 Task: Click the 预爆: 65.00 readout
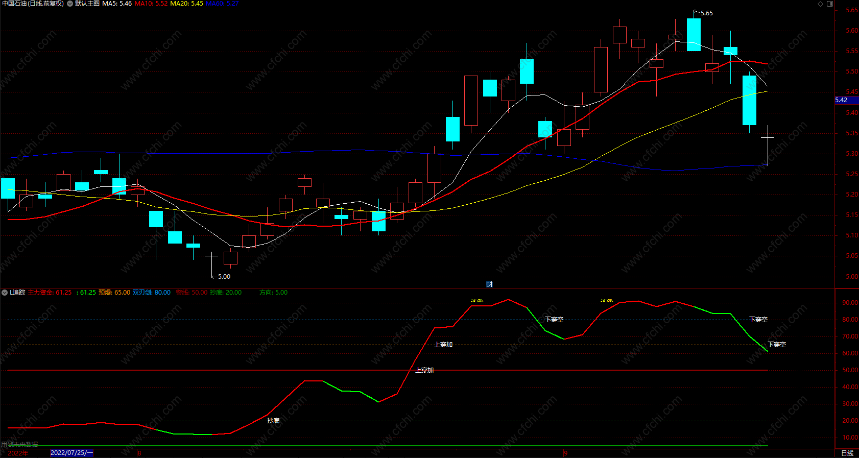pyautogui.click(x=114, y=293)
